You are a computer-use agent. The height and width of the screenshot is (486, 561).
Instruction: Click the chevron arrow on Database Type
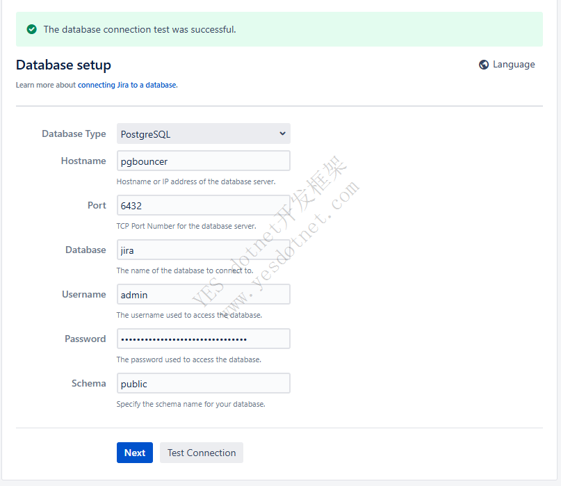(x=282, y=133)
